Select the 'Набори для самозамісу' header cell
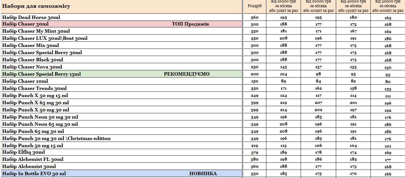 122,7
